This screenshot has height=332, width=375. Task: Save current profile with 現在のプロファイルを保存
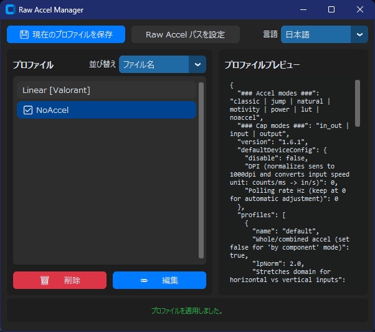66,34
